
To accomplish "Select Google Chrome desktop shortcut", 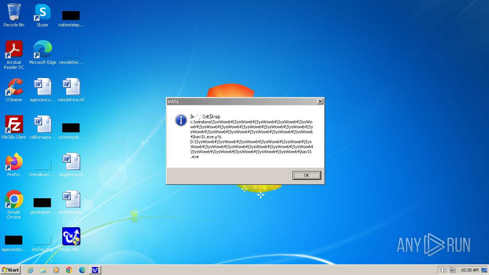I will pos(14,205).
